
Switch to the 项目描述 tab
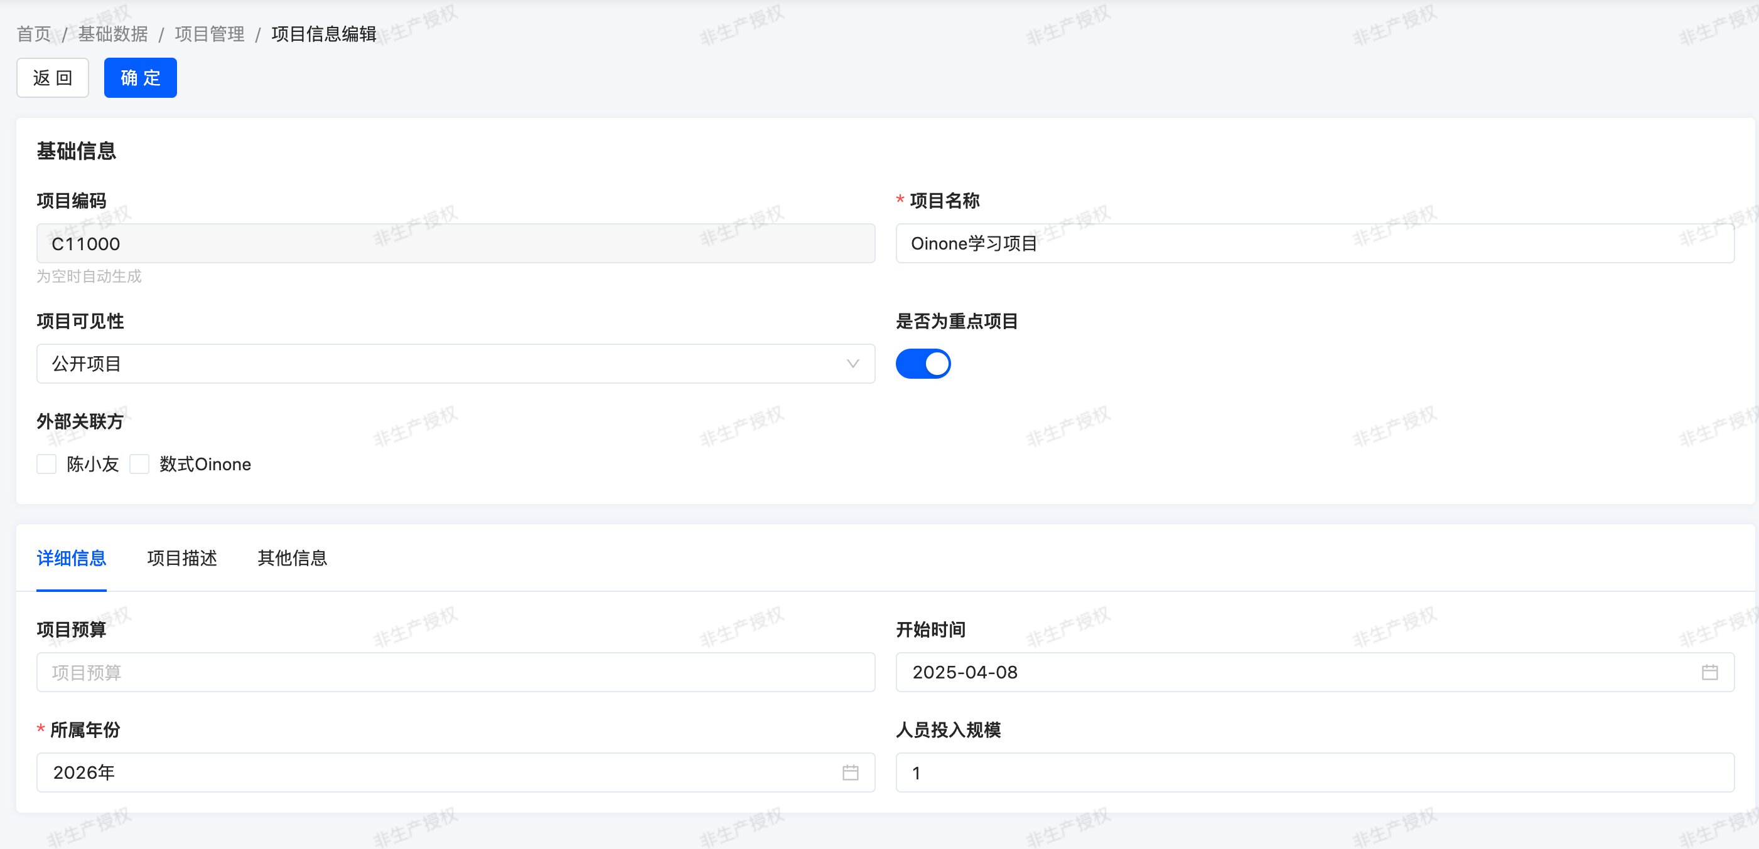tap(181, 558)
